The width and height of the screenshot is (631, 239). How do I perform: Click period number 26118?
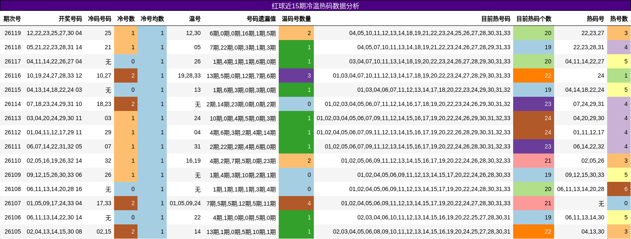13,47
